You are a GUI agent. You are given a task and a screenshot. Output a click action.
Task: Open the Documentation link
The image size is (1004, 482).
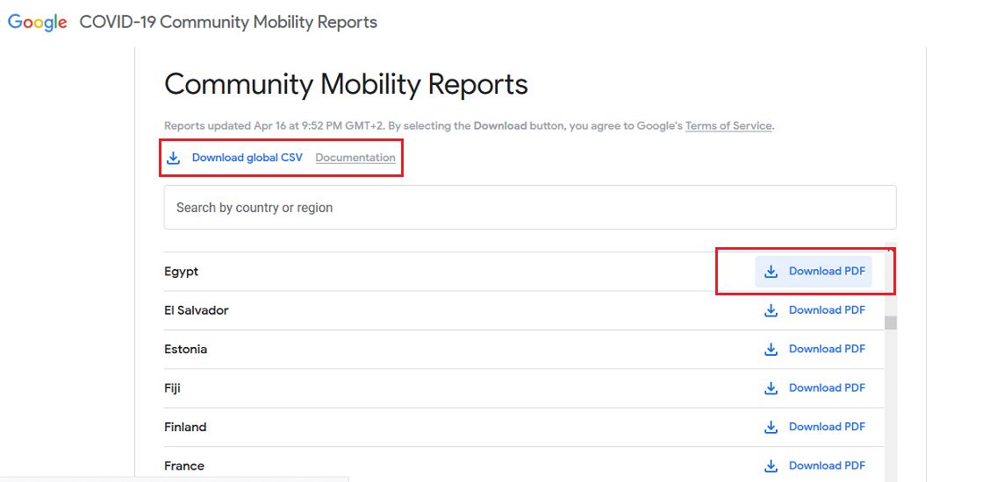pos(355,157)
